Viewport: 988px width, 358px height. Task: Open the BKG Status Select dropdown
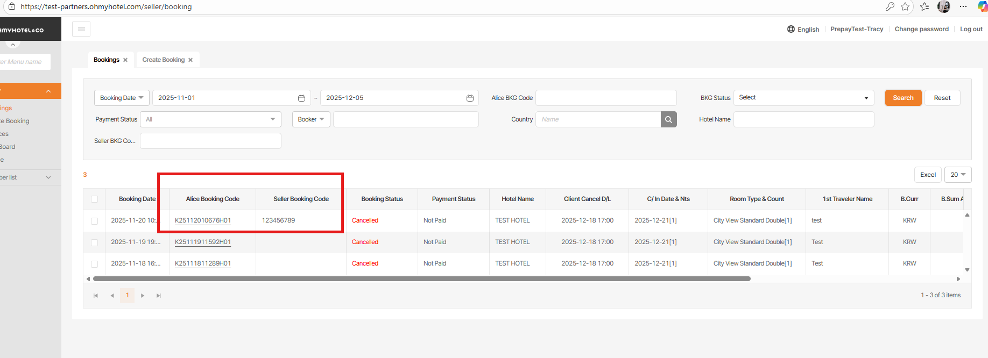click(803, 98)
